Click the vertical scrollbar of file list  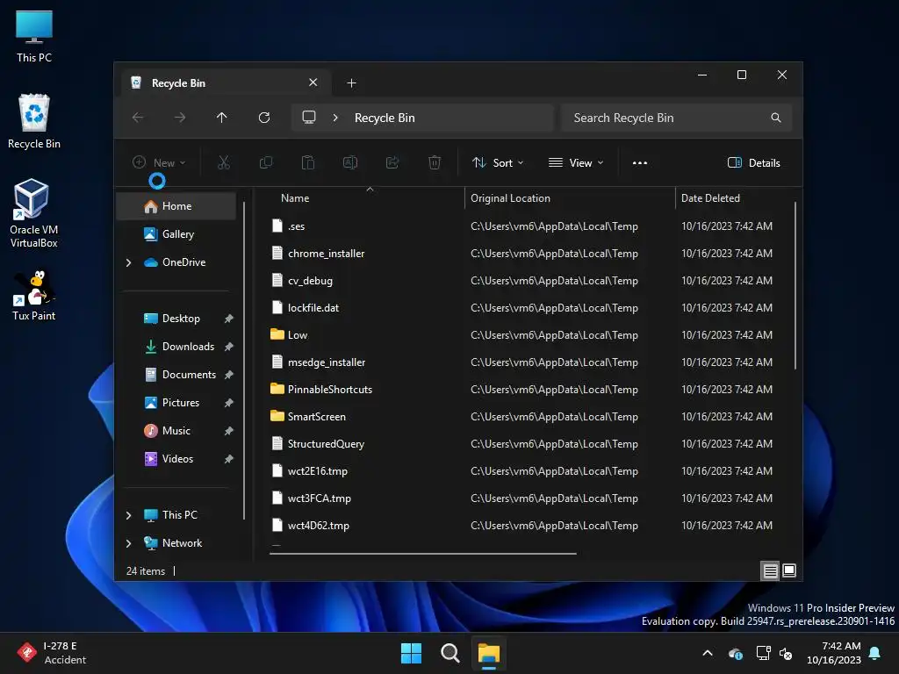coord(795,285)
